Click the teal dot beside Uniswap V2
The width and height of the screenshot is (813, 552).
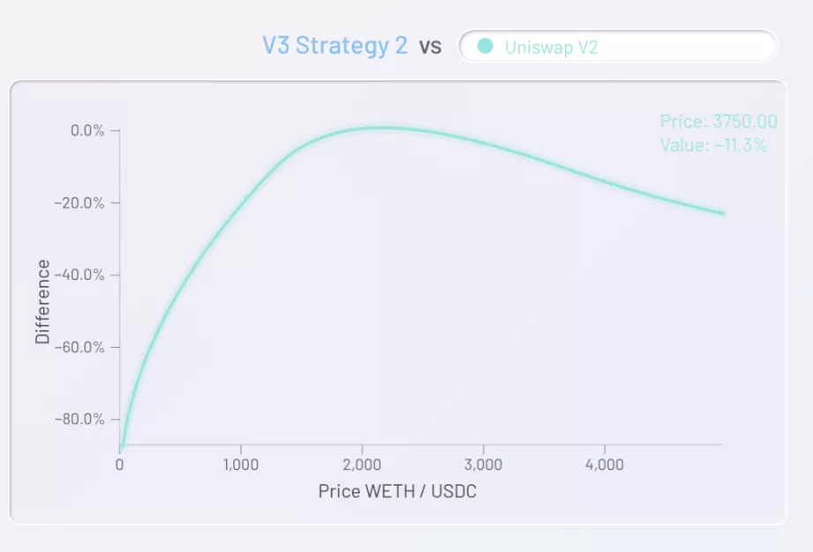[485, 47]
